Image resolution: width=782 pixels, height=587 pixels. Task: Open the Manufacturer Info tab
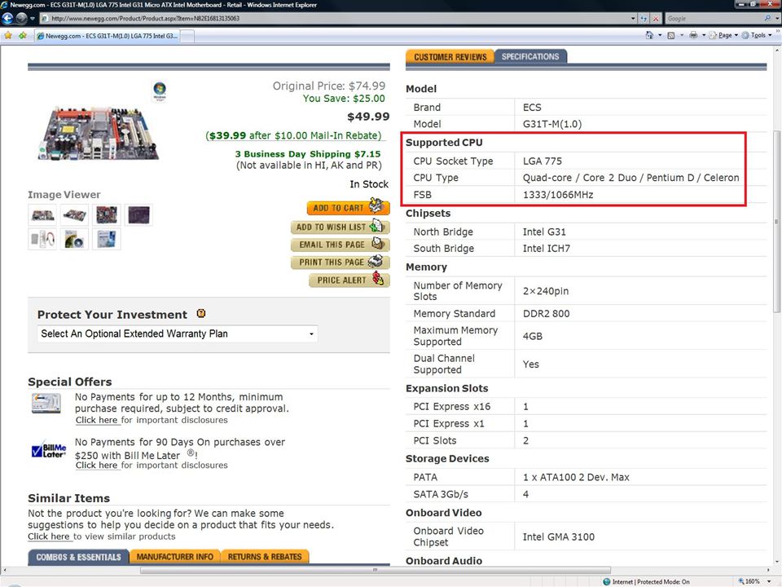[x=174, y=557]
